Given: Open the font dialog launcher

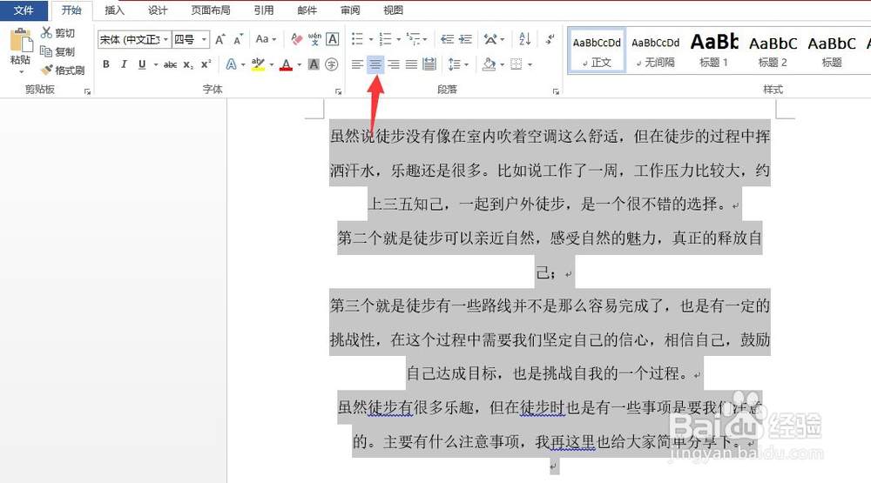Looking at the screenshot, I should point(338,91).
